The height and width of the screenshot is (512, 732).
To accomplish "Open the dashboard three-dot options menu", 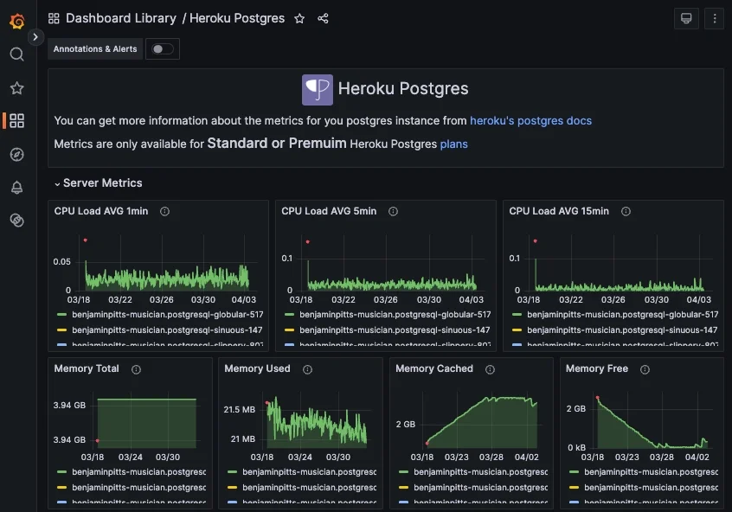I will [x=714, y=18].
